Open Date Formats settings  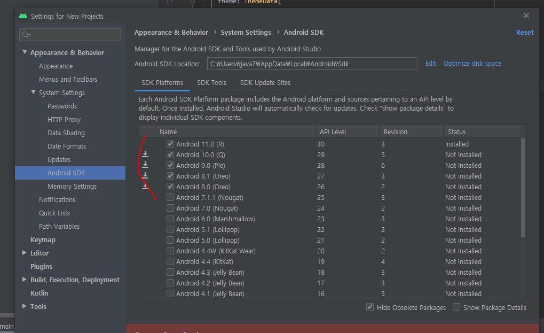coord(67,146)
